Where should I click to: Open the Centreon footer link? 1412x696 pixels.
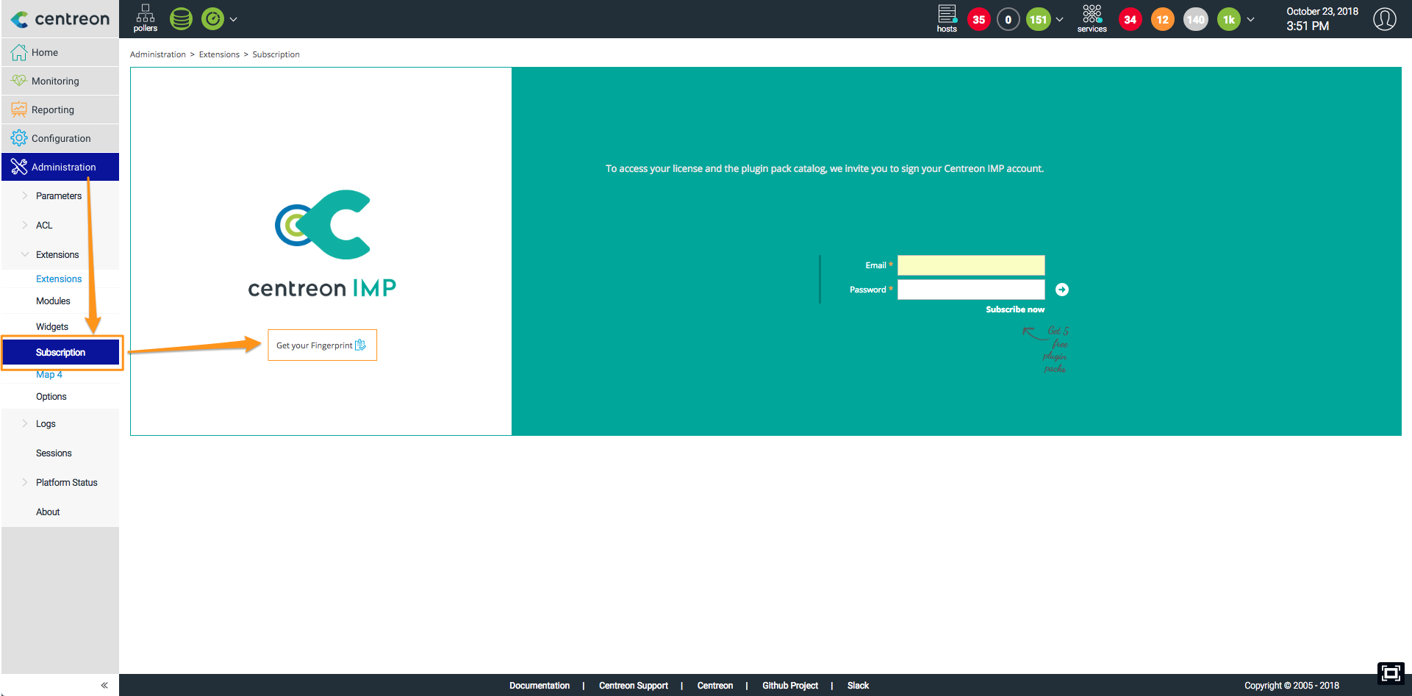click(x=715, y=686)
